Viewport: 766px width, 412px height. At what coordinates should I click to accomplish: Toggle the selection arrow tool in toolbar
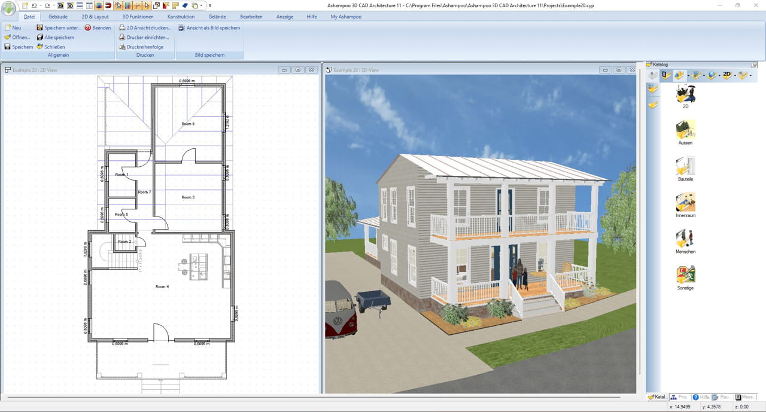tap(146, 5)
